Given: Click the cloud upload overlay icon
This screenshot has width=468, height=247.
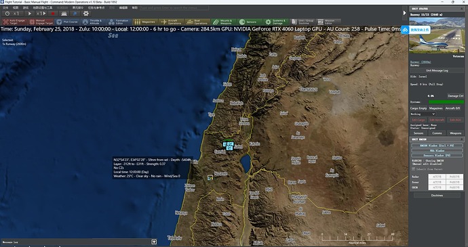Looking at the screenshot, I should point(405,30).
